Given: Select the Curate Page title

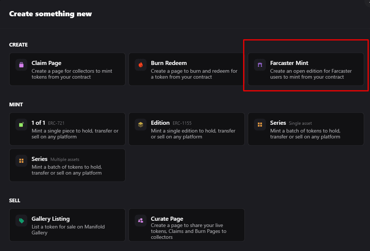Looking at the screenshot, I should point(167,219).
